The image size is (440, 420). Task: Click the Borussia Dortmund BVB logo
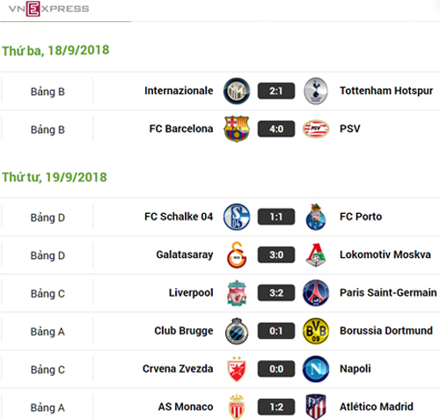(x=316, y=331)
